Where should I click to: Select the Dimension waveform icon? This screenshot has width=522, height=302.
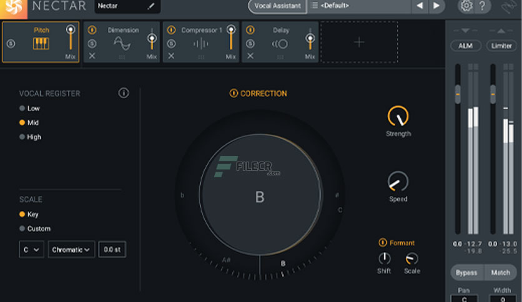tap(122, 44)
